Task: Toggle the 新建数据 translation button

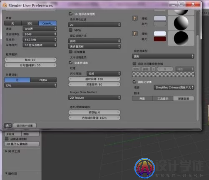Action: (184, 99)
